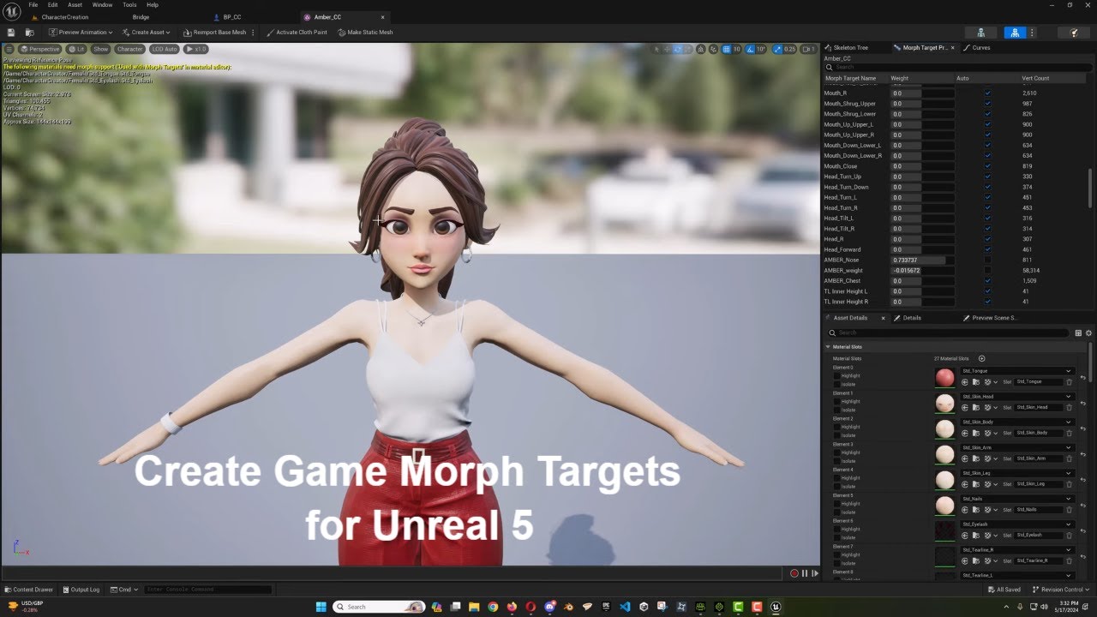Use selected asset for Std_Skin_Body material
Viewport: 1097px width, 617px height.
[965, 433]
